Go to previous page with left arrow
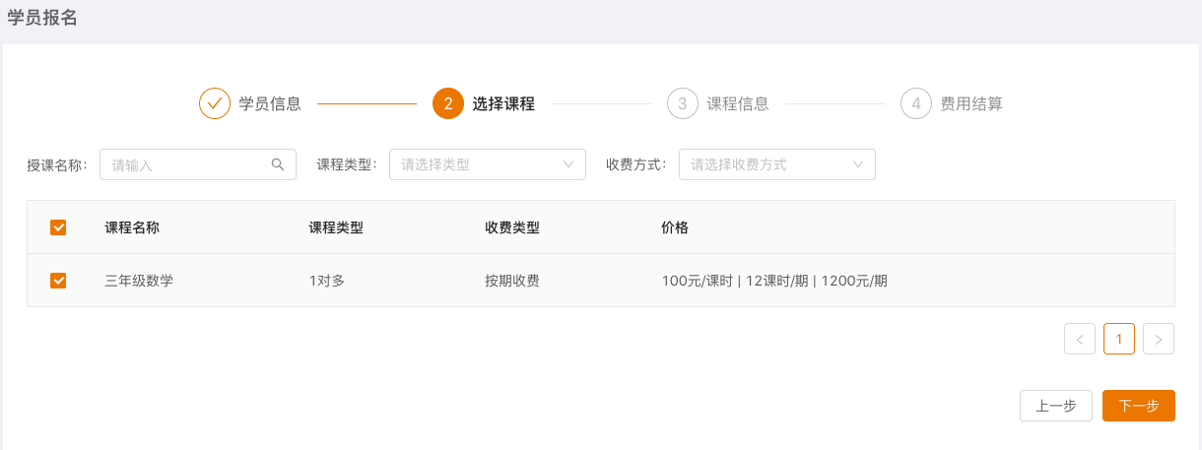The height and width of the screenshot is (450, 1202). click(x=1080, y=339)
